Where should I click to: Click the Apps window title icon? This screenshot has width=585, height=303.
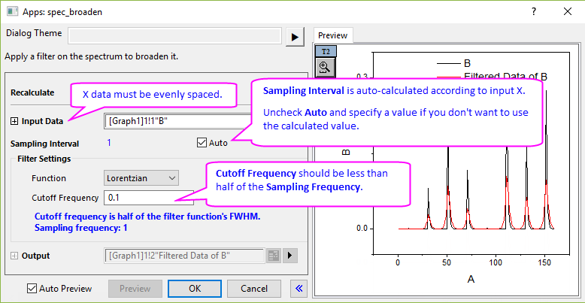(x=12, y=12)
